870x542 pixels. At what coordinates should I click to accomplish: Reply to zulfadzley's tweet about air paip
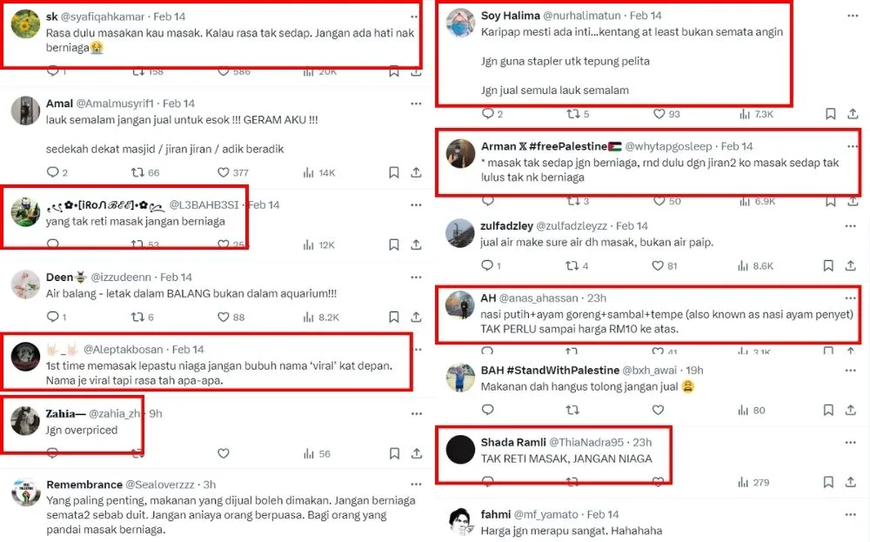(x=487, y=266)
